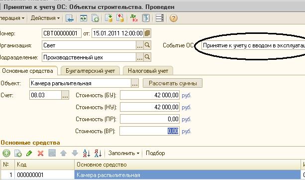Open the document report sheet icon
The image size is (305, 180).
pyautogui.click(x=146, y=18)
